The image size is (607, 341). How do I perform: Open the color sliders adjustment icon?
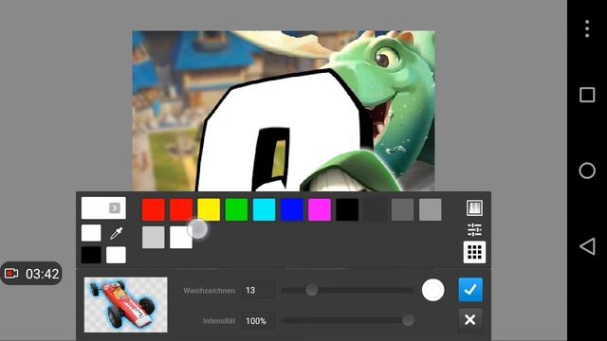474,229
